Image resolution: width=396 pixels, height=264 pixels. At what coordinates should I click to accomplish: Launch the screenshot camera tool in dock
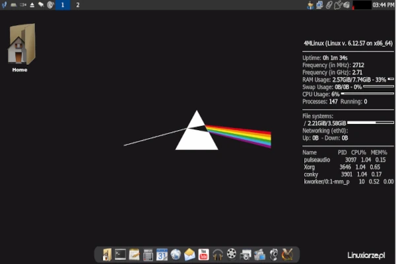pyautogui.click(x=246, y=255)
